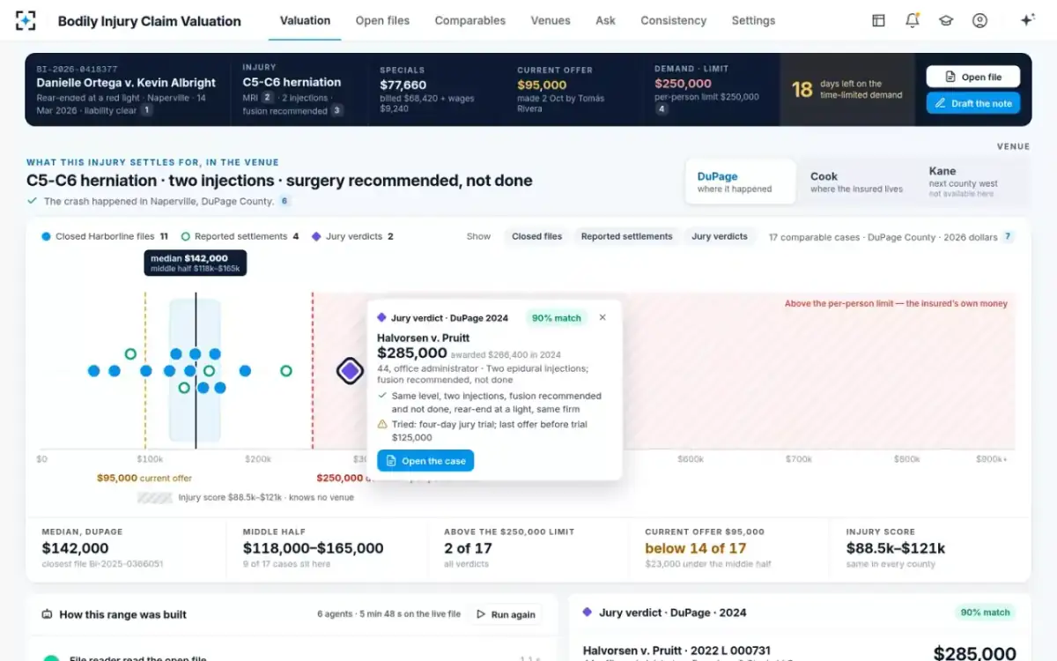Click the robot icon beside How this range was built
The height and width of the screenshot is (661, 1057).
47,614
